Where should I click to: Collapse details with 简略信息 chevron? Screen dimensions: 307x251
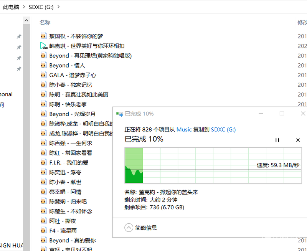(x=129, y=228)
